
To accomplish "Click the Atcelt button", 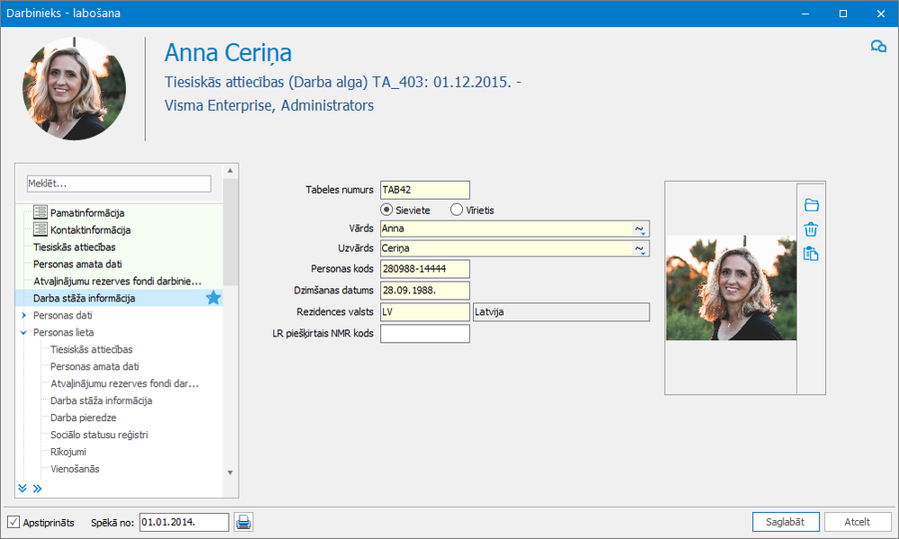I will click(857, 522).
